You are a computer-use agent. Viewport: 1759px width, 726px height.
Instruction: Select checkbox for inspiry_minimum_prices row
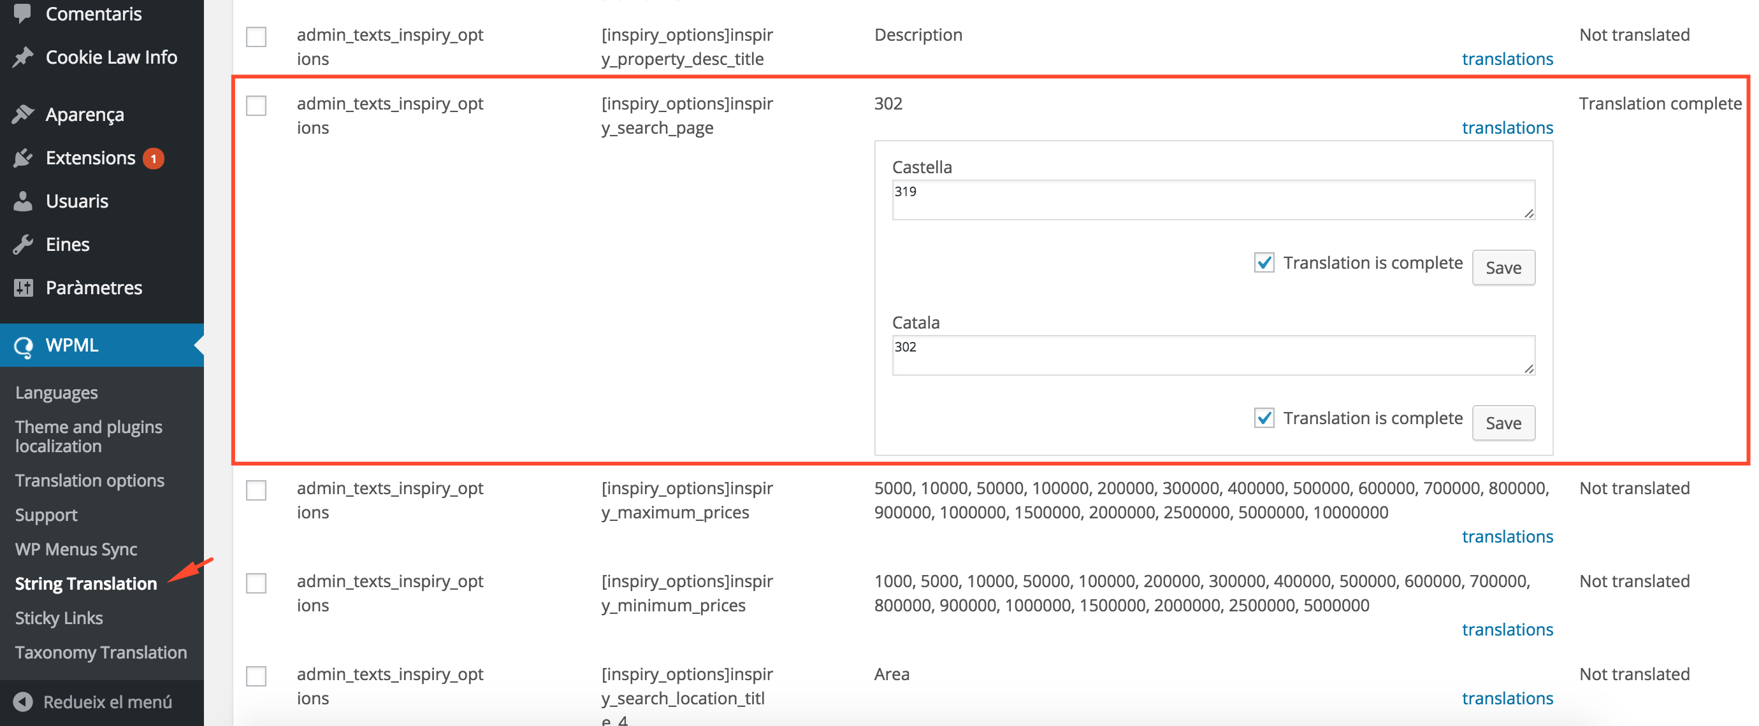click(256, 583)
